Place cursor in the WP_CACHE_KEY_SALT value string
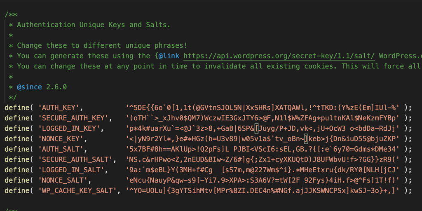422x211 pixels. click(265, 191)
